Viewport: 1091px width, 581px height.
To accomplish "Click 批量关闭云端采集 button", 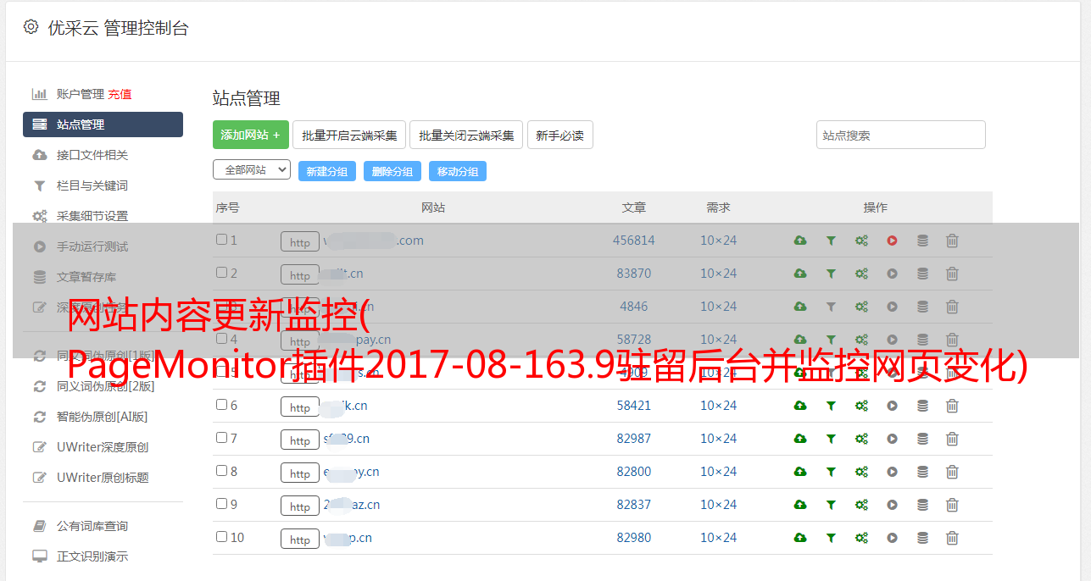I will (x=466, y=135).
